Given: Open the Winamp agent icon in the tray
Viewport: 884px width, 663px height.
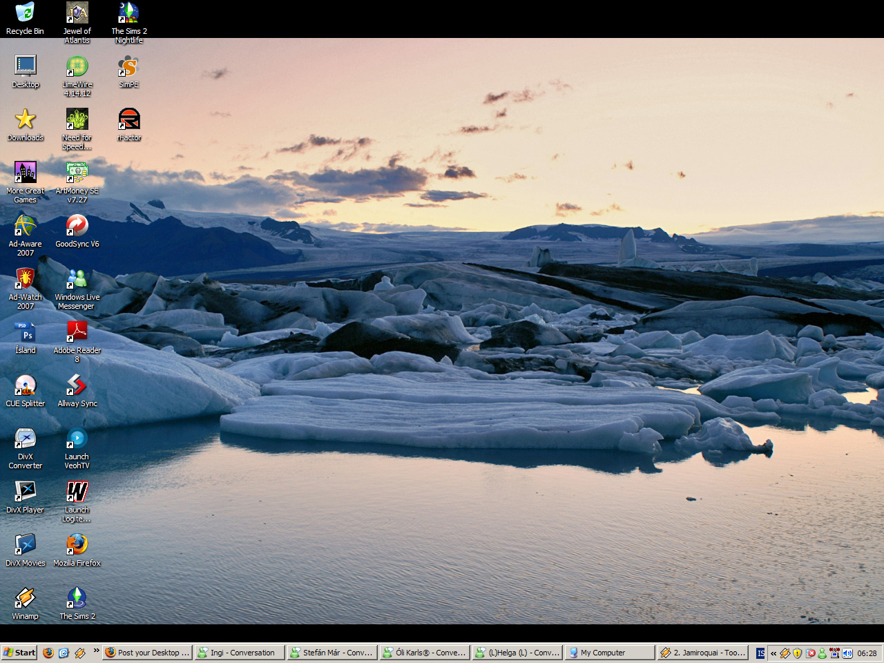Looking at the screenshot, I should point(785,653).
